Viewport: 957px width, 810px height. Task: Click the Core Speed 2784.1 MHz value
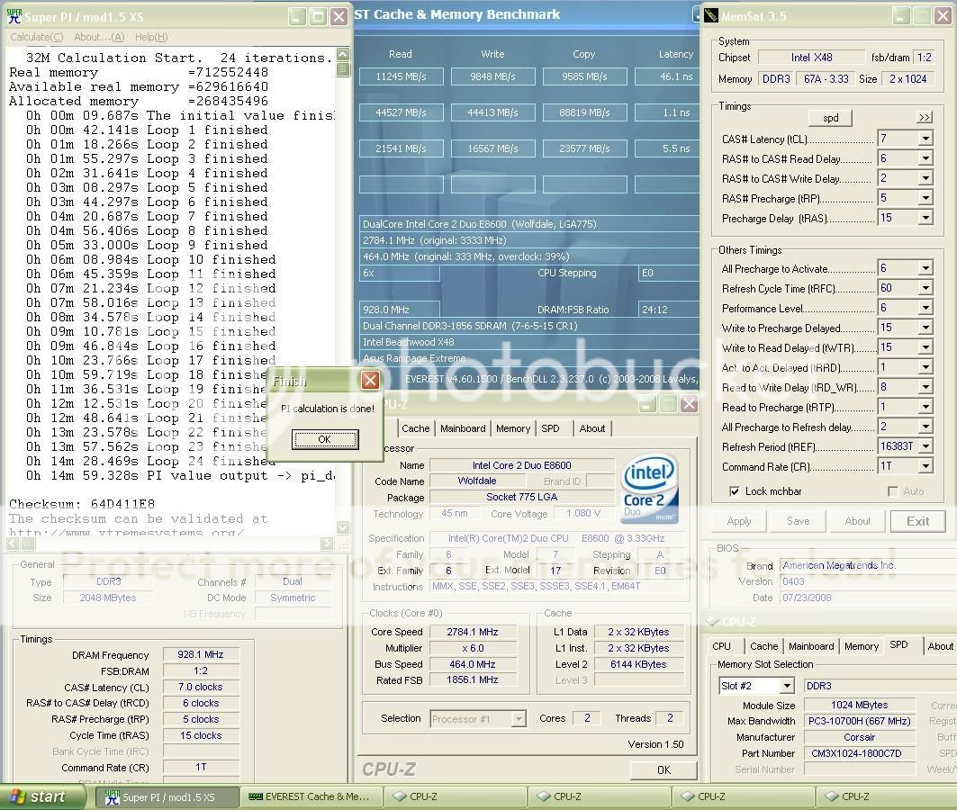click(x=473, y=632)
